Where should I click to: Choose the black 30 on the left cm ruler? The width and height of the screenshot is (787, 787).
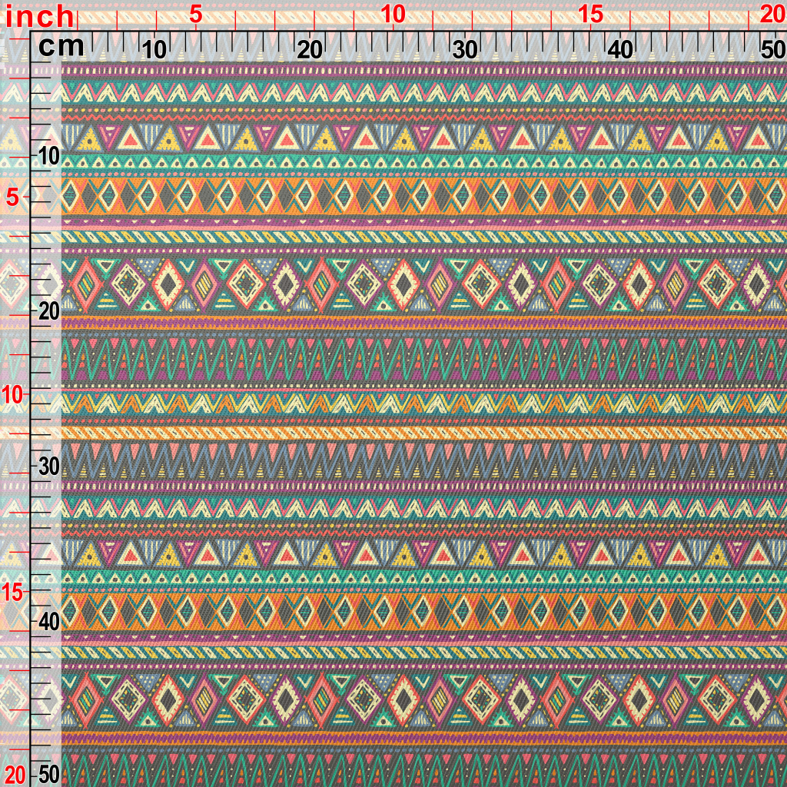point(48,467)
